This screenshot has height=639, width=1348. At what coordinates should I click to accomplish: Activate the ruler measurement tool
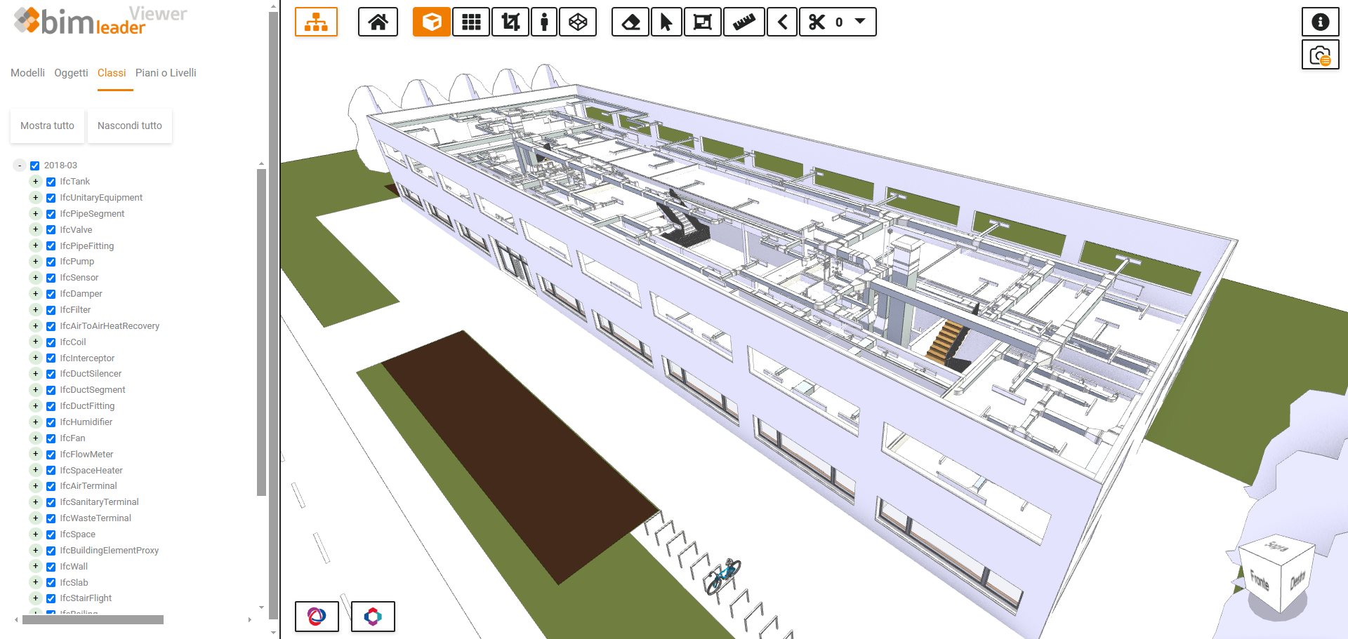[x=744, y=22]
